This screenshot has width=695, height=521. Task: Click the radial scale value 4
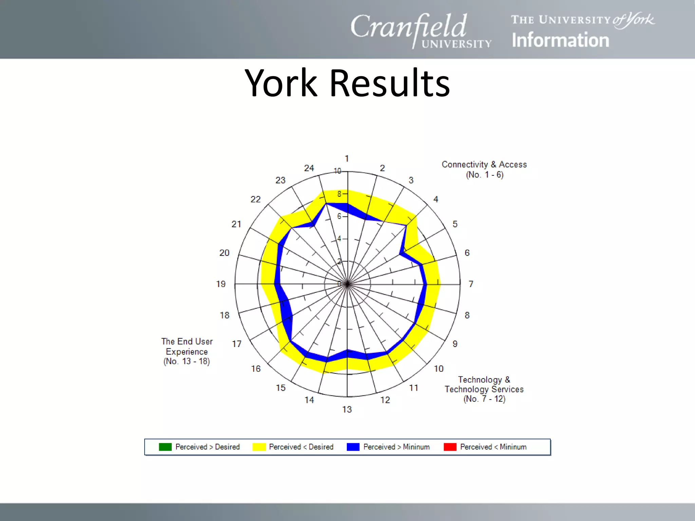[339, 239]
